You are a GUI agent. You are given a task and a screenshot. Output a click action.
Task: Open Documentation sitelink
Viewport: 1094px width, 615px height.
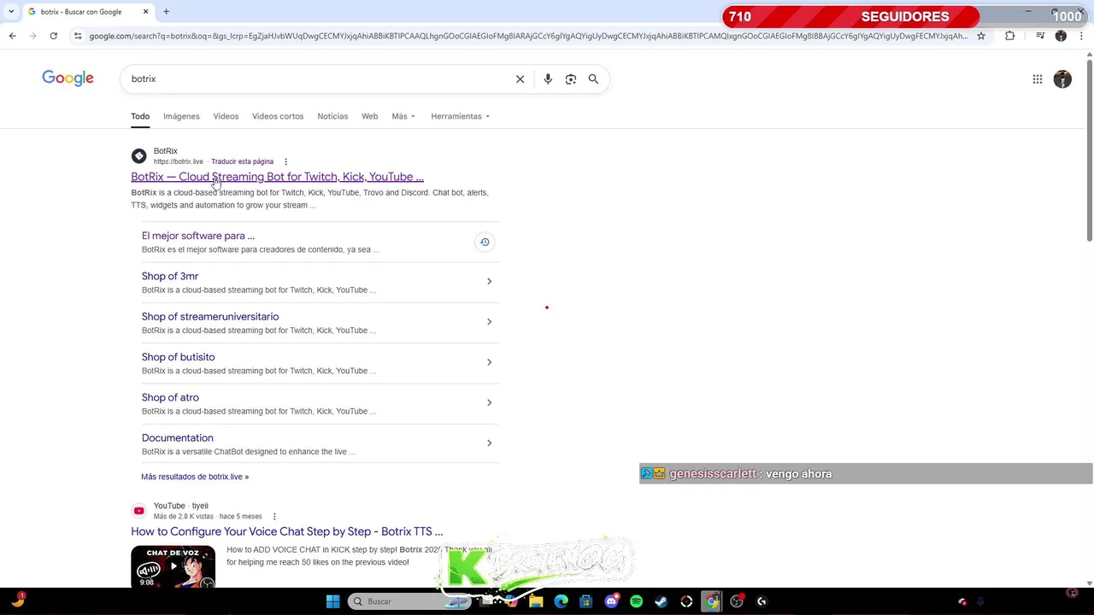[x=177, y=438]
